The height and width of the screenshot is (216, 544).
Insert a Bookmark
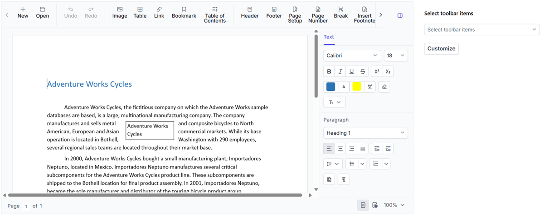coord(184,13)
